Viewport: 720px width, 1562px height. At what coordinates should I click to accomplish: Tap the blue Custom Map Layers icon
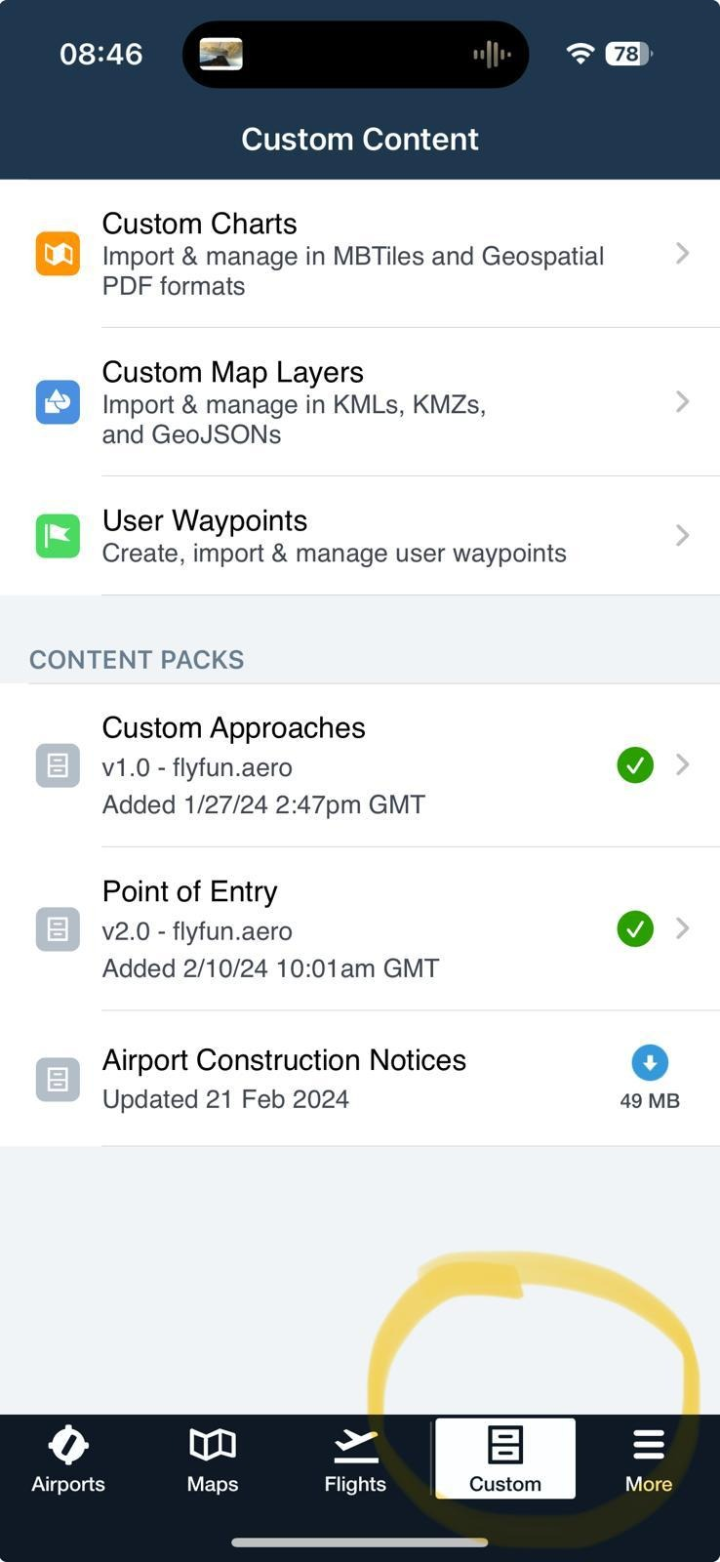coord(58,401)
